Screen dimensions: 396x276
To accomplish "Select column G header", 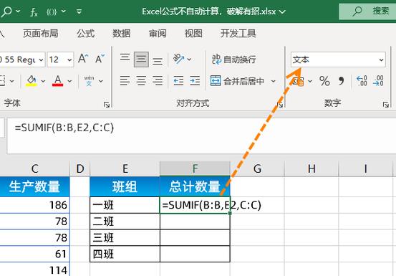I will point(257,168).
